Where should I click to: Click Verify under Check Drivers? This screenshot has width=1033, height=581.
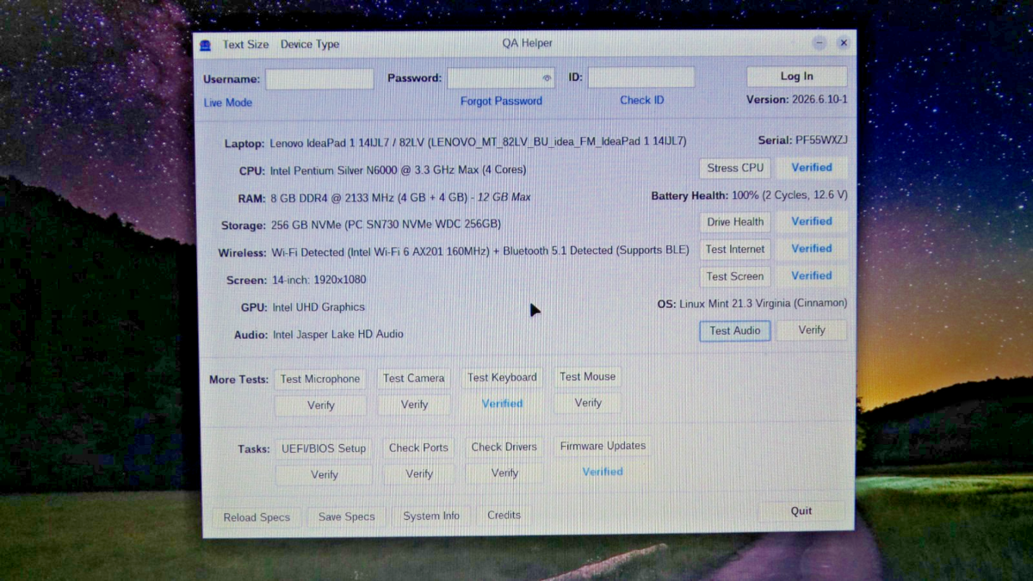(x=504, y=473)
